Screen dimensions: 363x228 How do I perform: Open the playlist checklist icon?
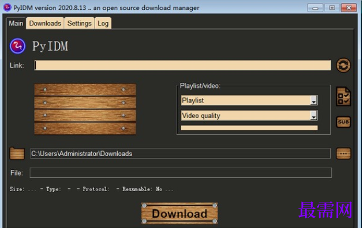pyautogui.click(x=343, y=97)
